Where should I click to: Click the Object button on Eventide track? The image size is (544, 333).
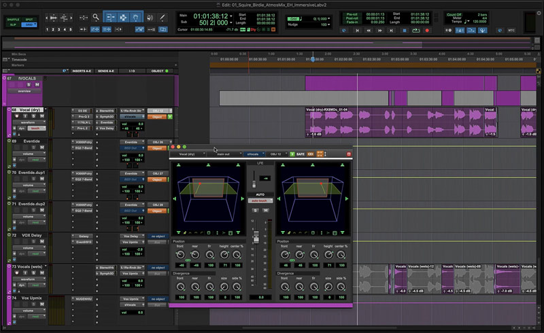point(157,147)
